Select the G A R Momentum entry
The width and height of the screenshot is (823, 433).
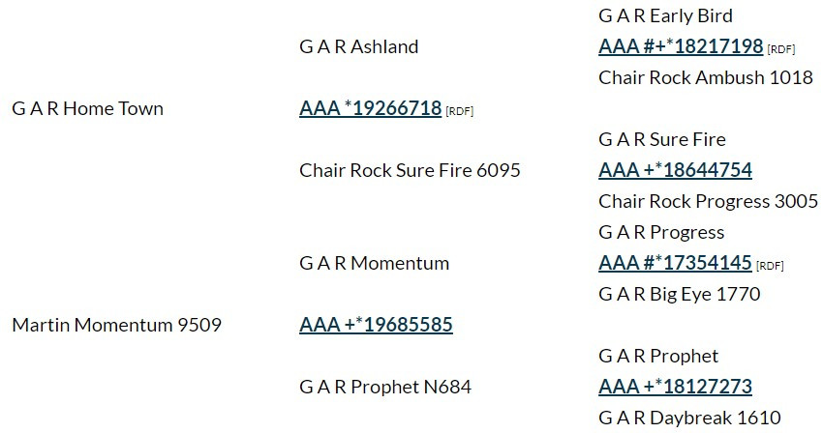(374, 263)
